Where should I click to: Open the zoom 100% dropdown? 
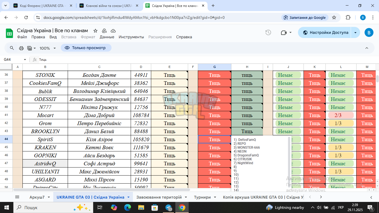(x=48, y=48)
